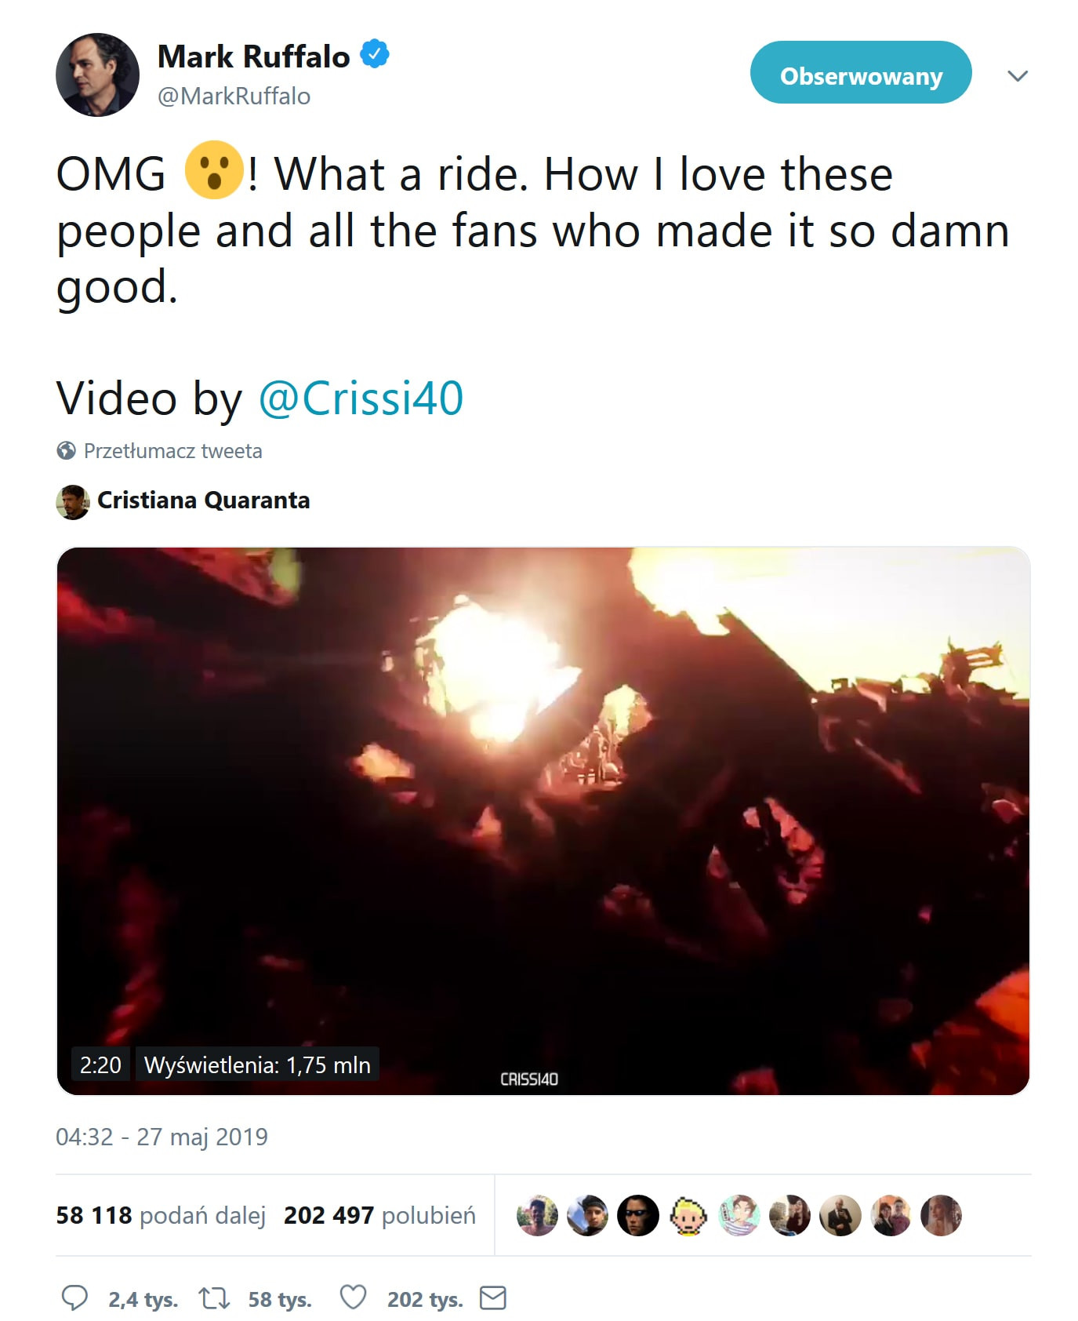Play the embedded video
This screenshot has width=1078, height=1321.
tap(543, 820)
